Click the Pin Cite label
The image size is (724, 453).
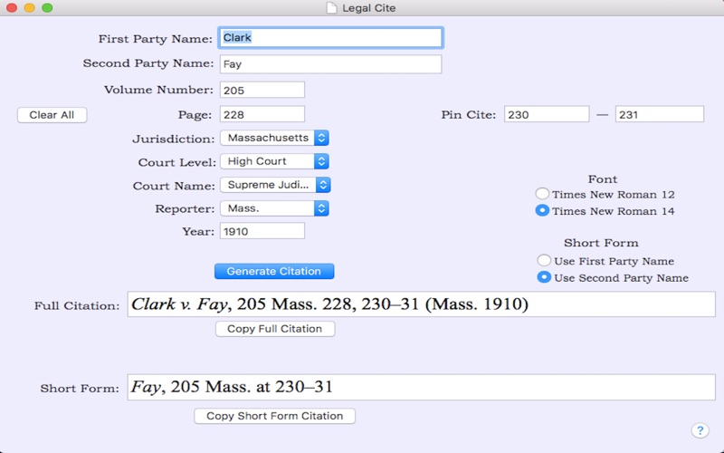pyautogui.click(x=468, y=115)
